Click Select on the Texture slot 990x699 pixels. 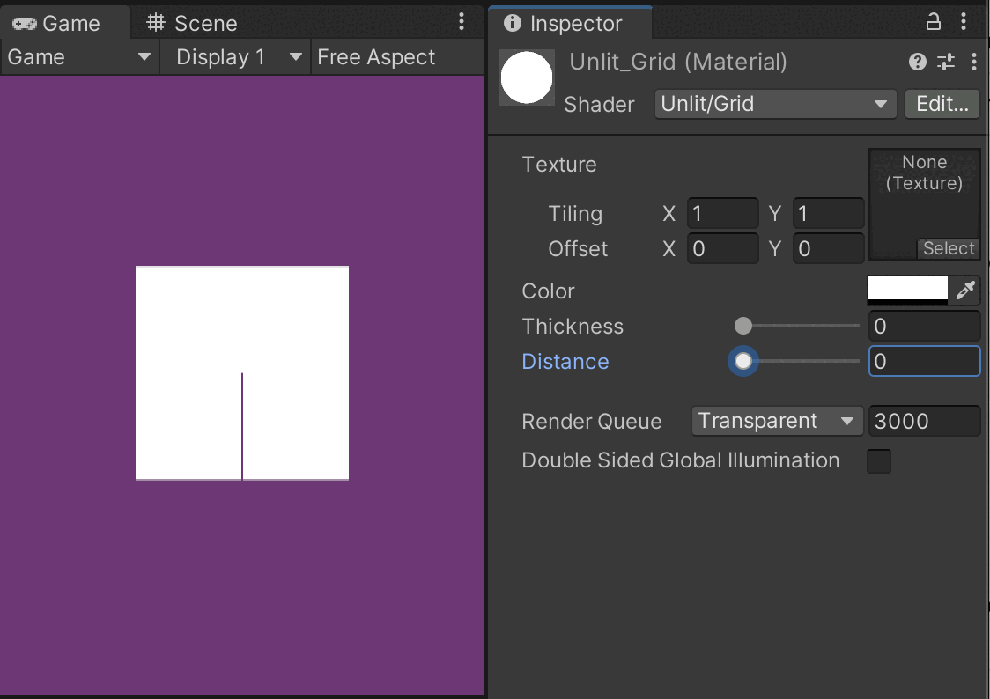(949, 248)
